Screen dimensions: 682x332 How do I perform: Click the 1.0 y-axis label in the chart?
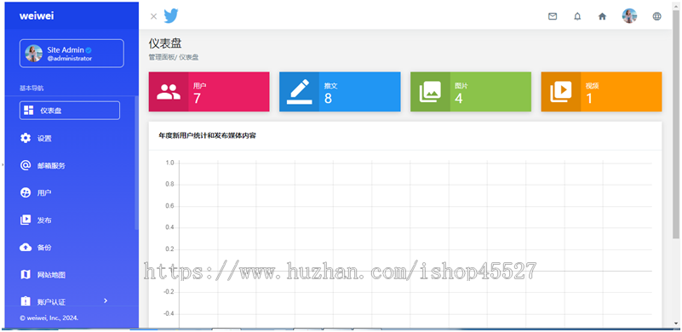coord(169,163)
